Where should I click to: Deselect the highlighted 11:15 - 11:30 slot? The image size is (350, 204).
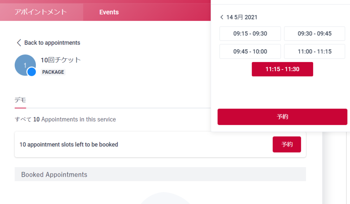coord(282,69)
